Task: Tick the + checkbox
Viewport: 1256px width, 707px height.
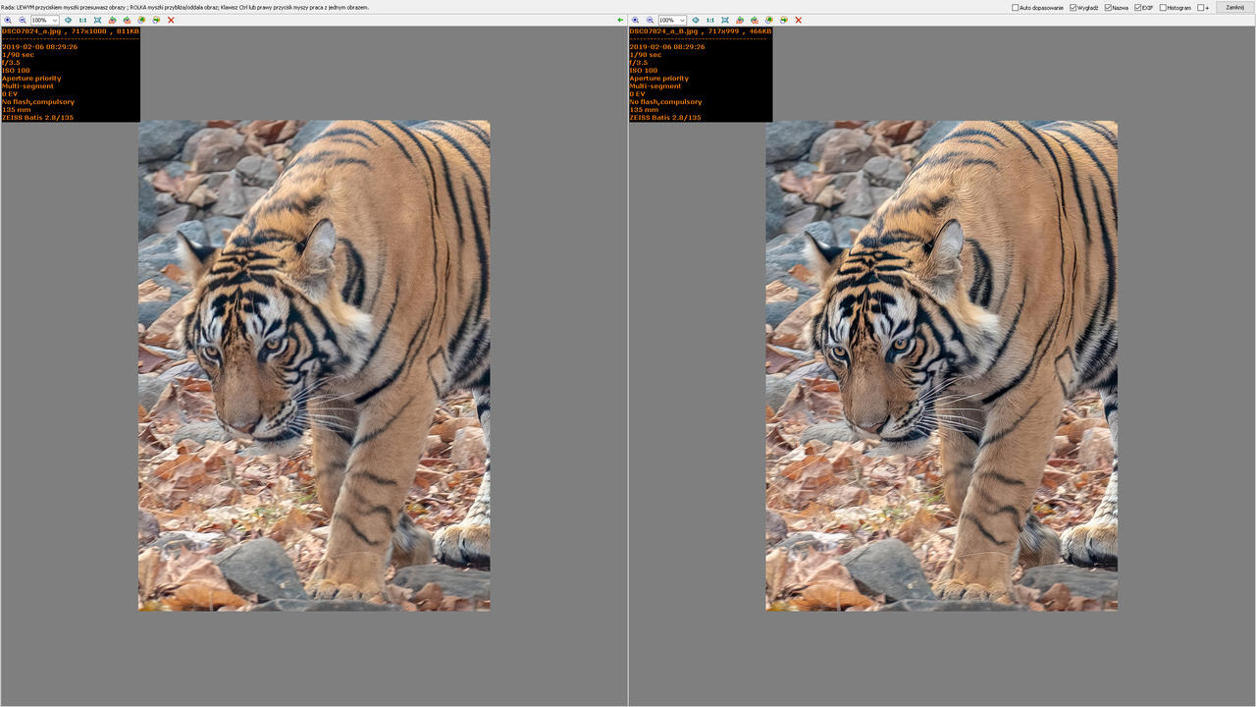Action: (x=1201, y=8)
